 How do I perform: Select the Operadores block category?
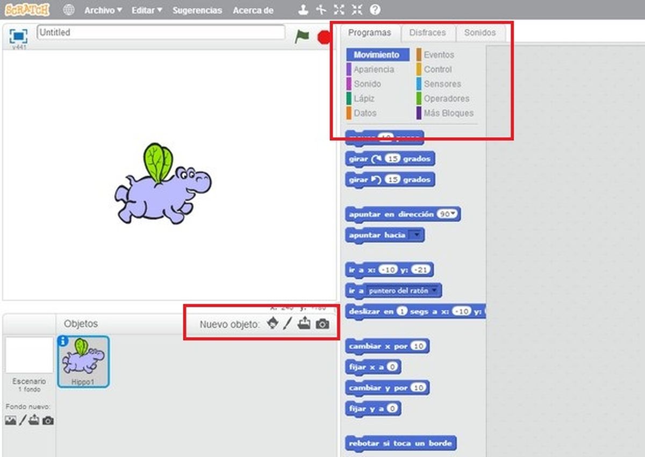pyautogui.click(x=447, y=98)
